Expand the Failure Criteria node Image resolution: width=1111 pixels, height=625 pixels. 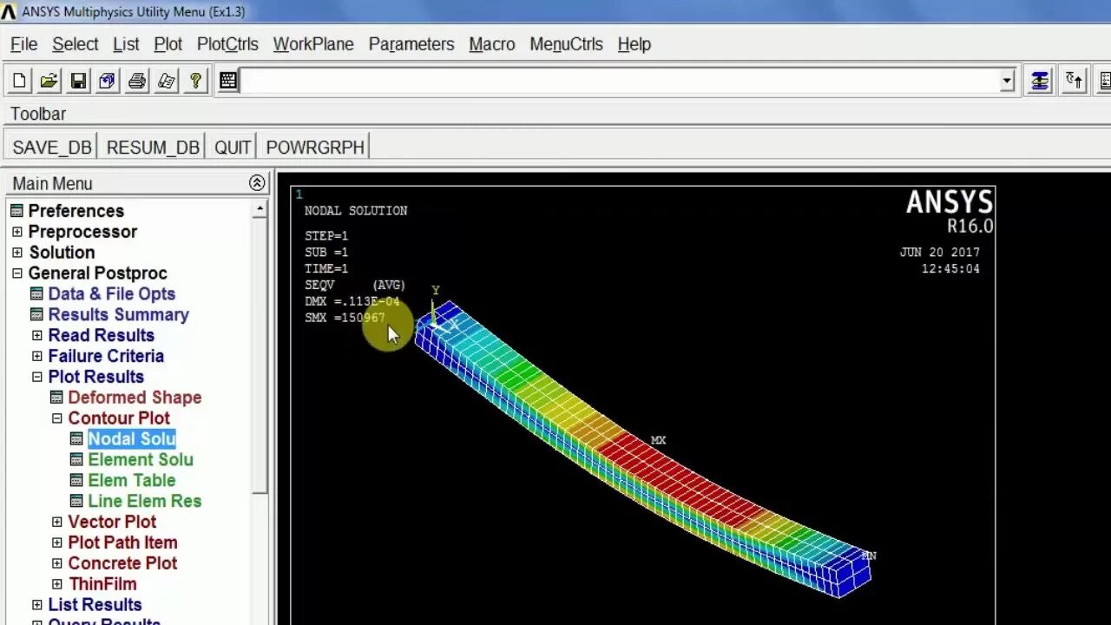(x=36, y=357)
